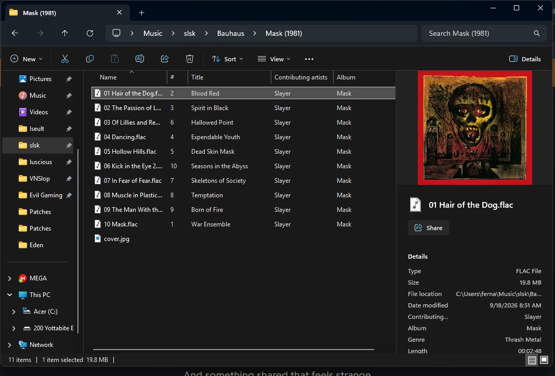Viewport: 555px width, 376px height.
Task: Open the New dropdown menu
Action: (x=27, y=59)
